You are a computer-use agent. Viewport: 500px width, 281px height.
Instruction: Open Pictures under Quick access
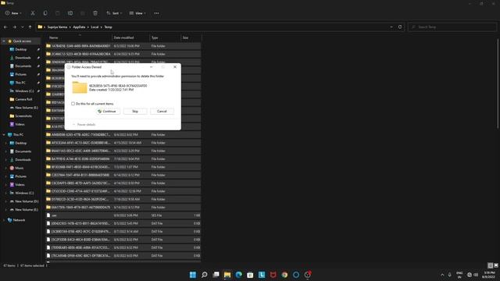pyautogui.click(x=19, y=74)
